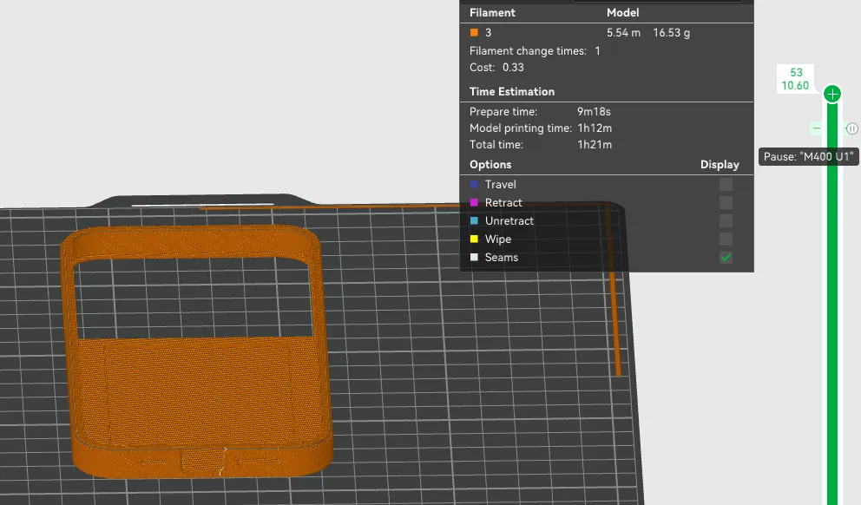The width and height of the screenshot is (861, 505).
Task: Click the yellow Wipe legend color square
Action: (x=474, y=239)
